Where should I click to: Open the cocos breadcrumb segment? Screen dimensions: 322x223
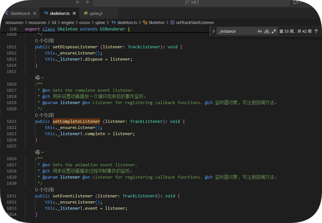pyautogui.click(x=84, y=22)
